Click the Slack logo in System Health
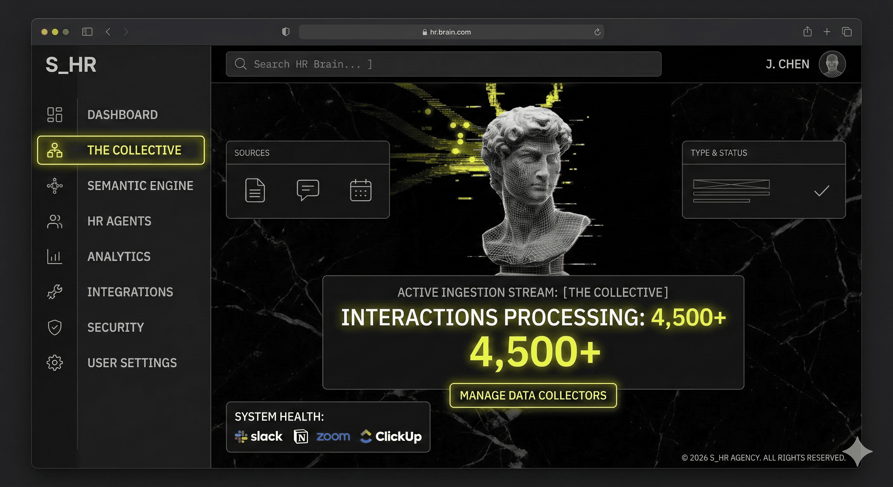The width and height of the screenshot is (893, 487). (259, 436)
